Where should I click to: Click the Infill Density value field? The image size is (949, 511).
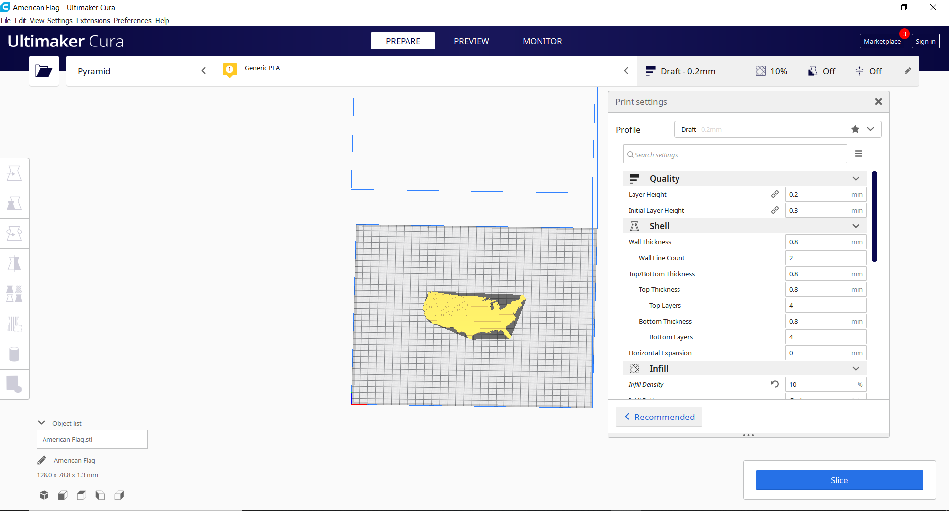coord(826,384)
